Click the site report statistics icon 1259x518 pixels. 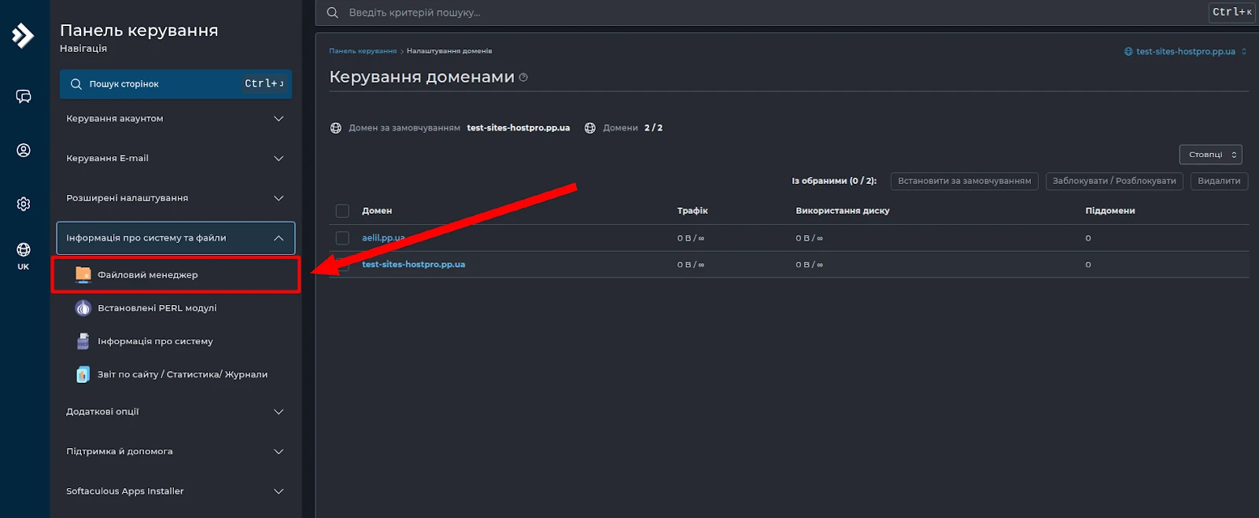[83, 374]
